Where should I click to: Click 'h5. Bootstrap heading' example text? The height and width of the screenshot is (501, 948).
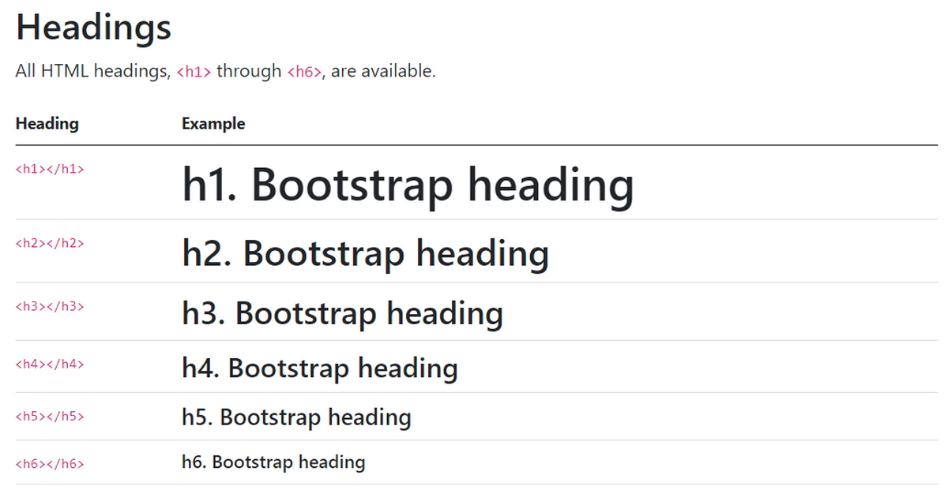pos(296,417)
